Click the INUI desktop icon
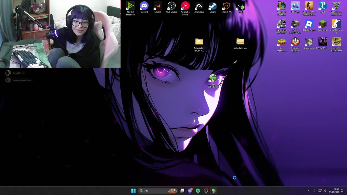Viewport: 347px width, 195px height. (240, 8)
